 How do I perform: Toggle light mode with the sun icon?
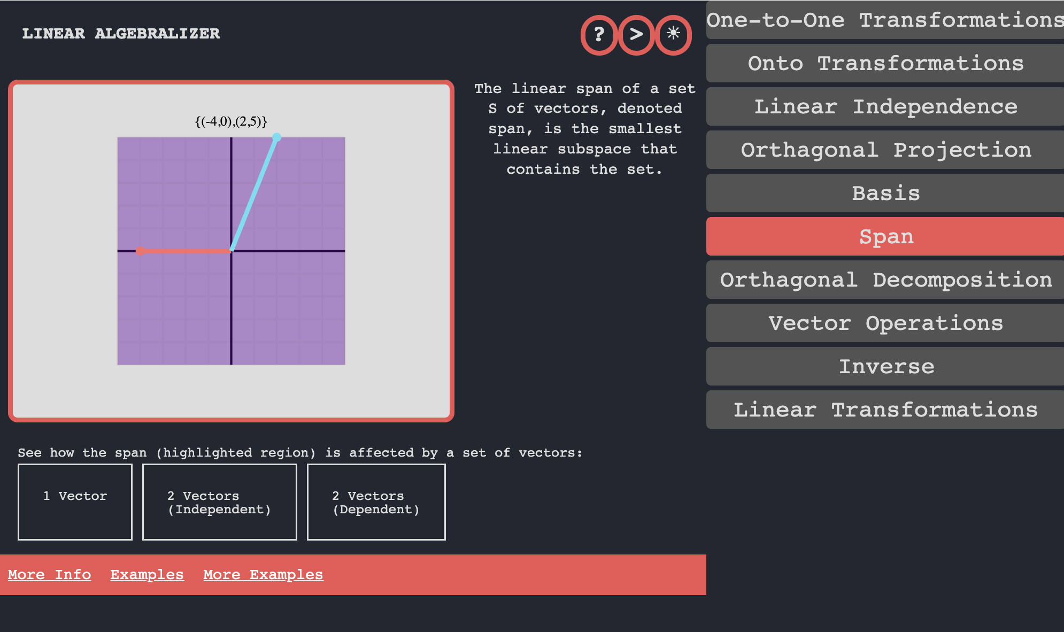click(673, 35)
